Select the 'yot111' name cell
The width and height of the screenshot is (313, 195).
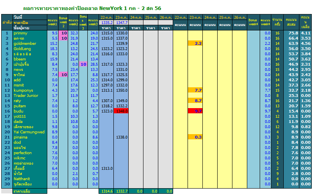pyautogui.click(x=30, y=117)
